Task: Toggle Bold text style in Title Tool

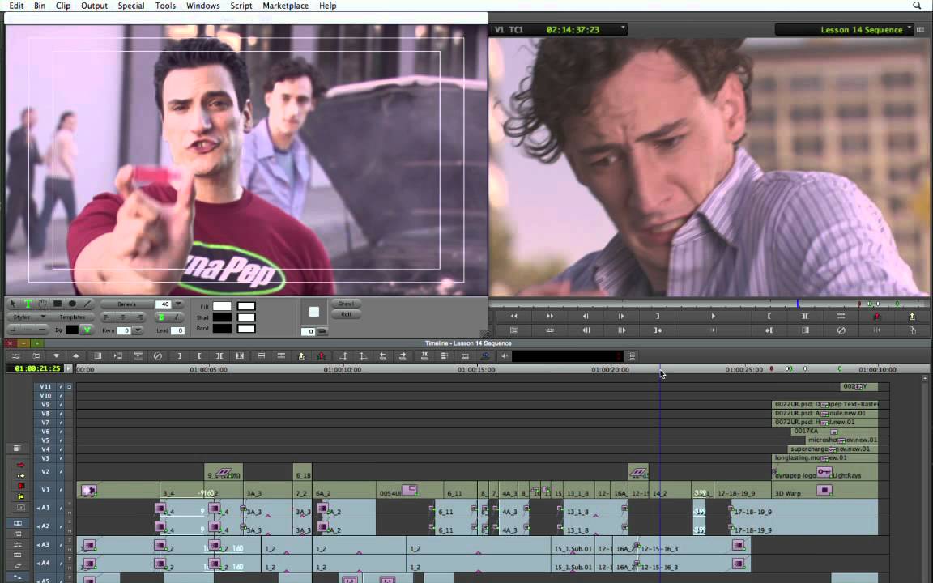Action: 161,317
